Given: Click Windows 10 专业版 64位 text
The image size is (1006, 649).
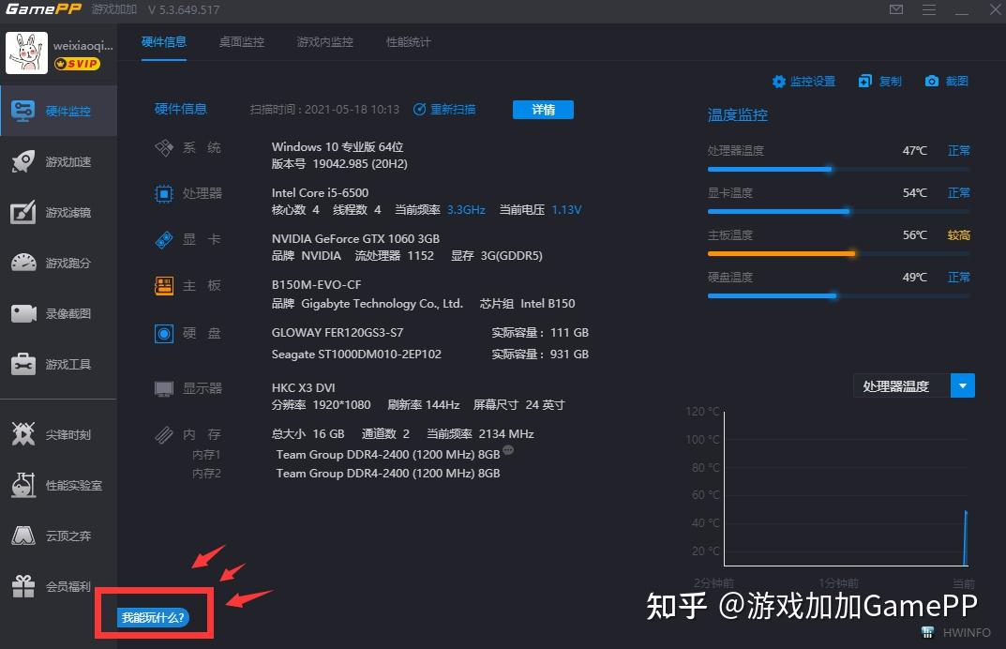Looking at the screenshot, I should point(338,147).
